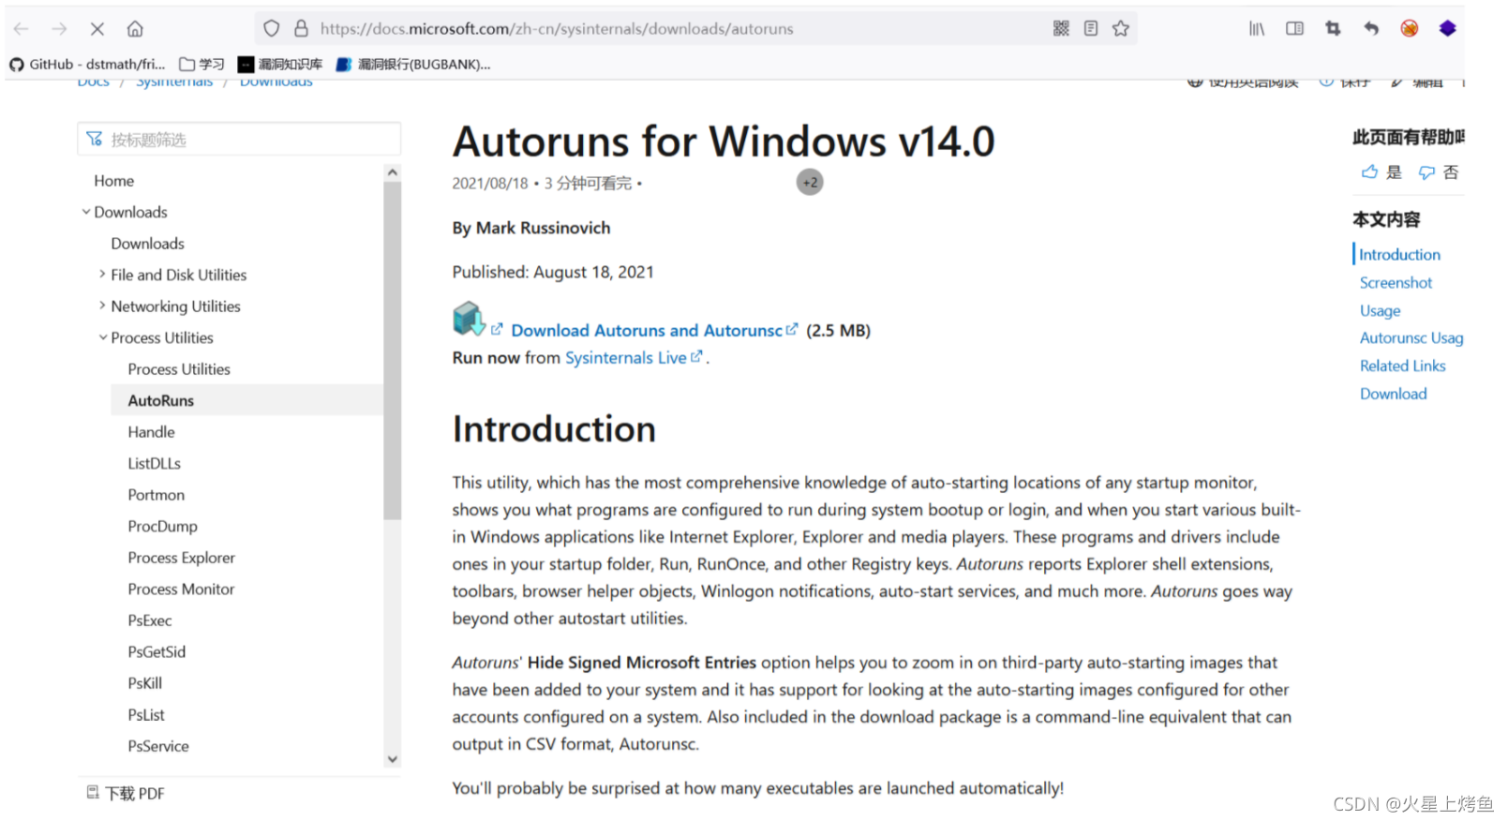Click the browser forward arrow

(59, 29)
